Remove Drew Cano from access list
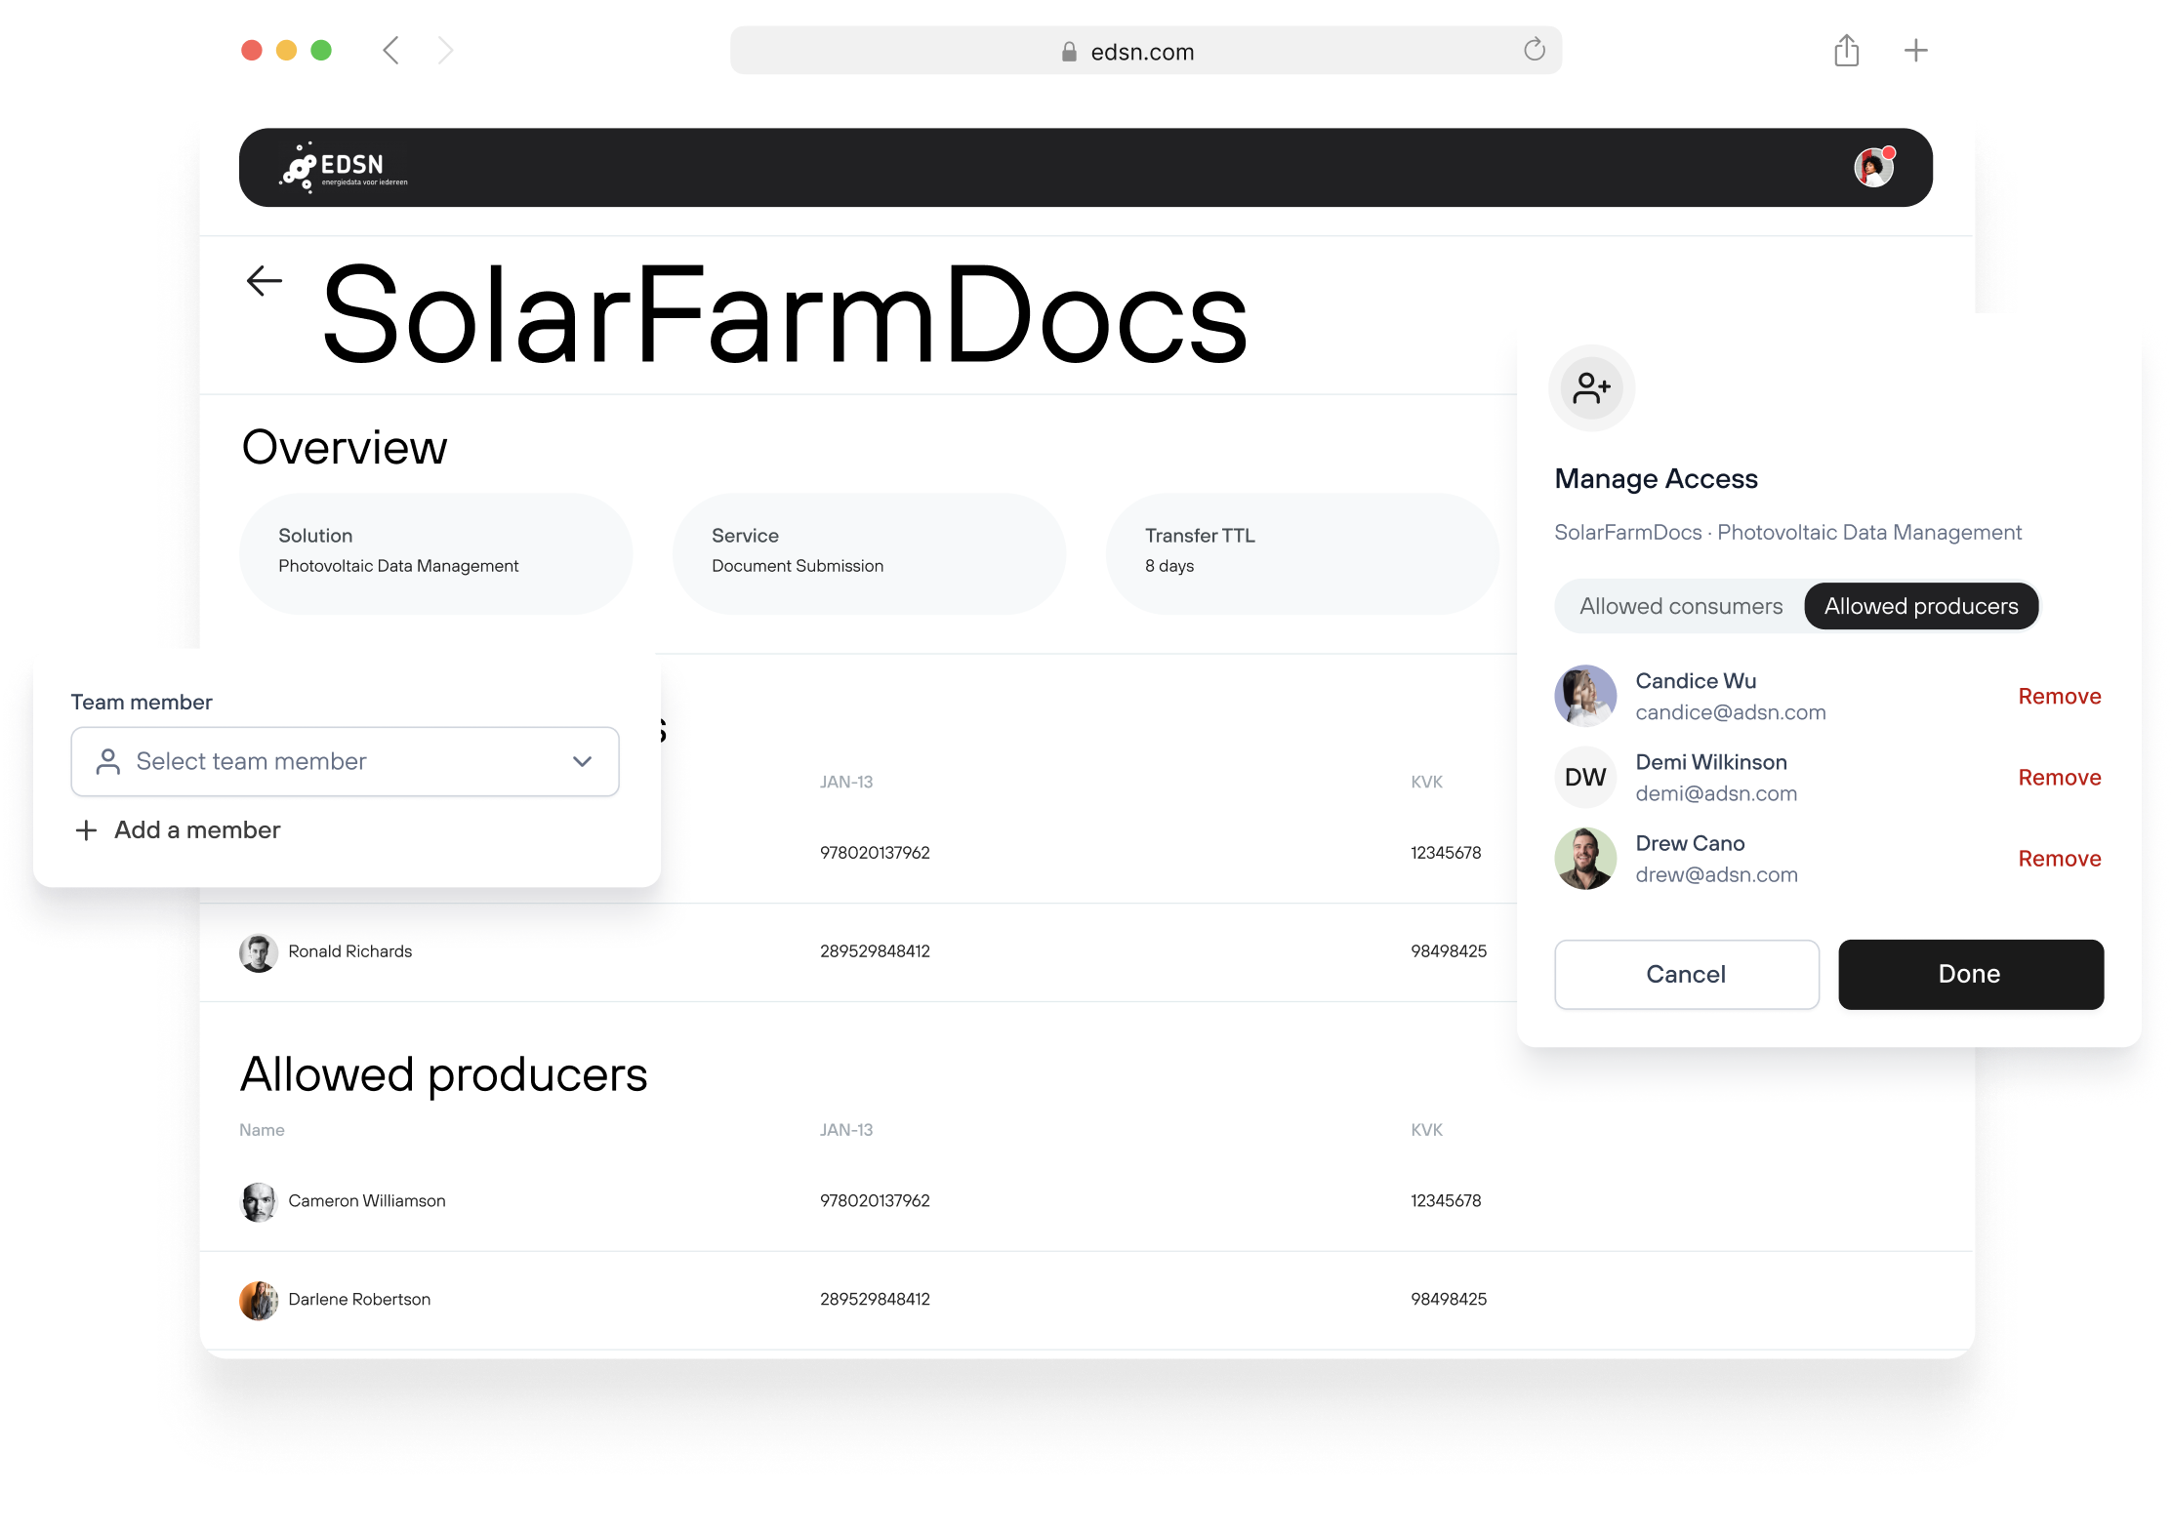Screen dimensions: 2172x1533 click(x=2059, y=859)
